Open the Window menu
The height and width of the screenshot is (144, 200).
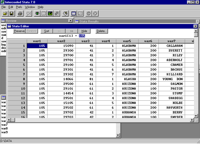click(x=30, y=7)
